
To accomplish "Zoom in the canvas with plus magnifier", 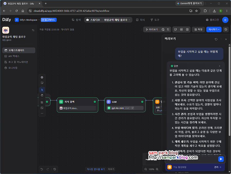I will [x=157, y=169].
